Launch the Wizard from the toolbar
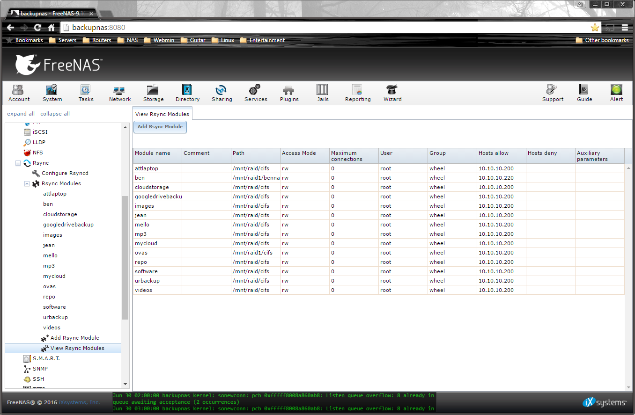Image resolution: width=635 pixels, height=415 pixels. tap(392, 93)
